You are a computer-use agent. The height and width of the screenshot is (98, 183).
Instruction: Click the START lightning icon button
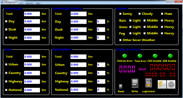point(162,84)
